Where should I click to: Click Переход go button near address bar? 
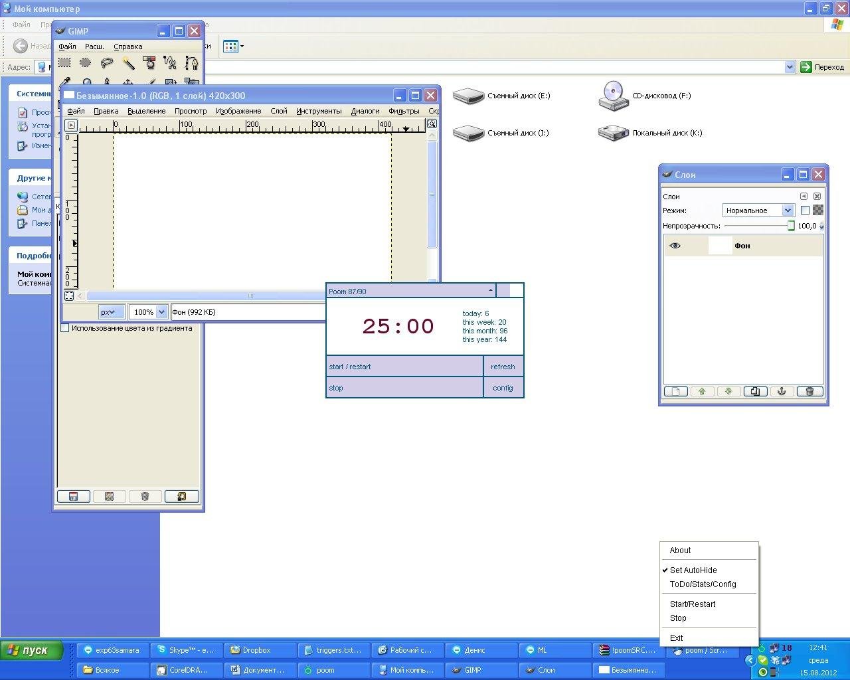[822, 67]
